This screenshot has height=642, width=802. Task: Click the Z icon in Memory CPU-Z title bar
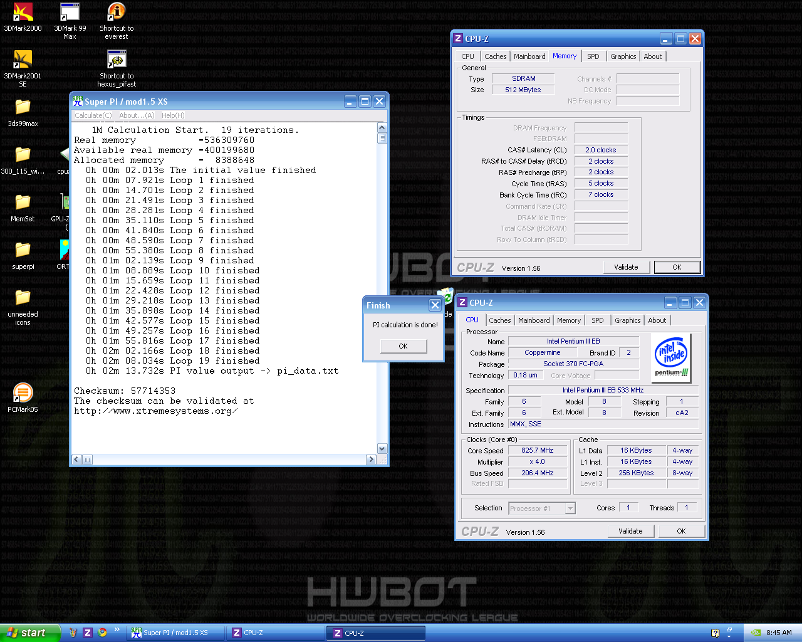[458, 38]
